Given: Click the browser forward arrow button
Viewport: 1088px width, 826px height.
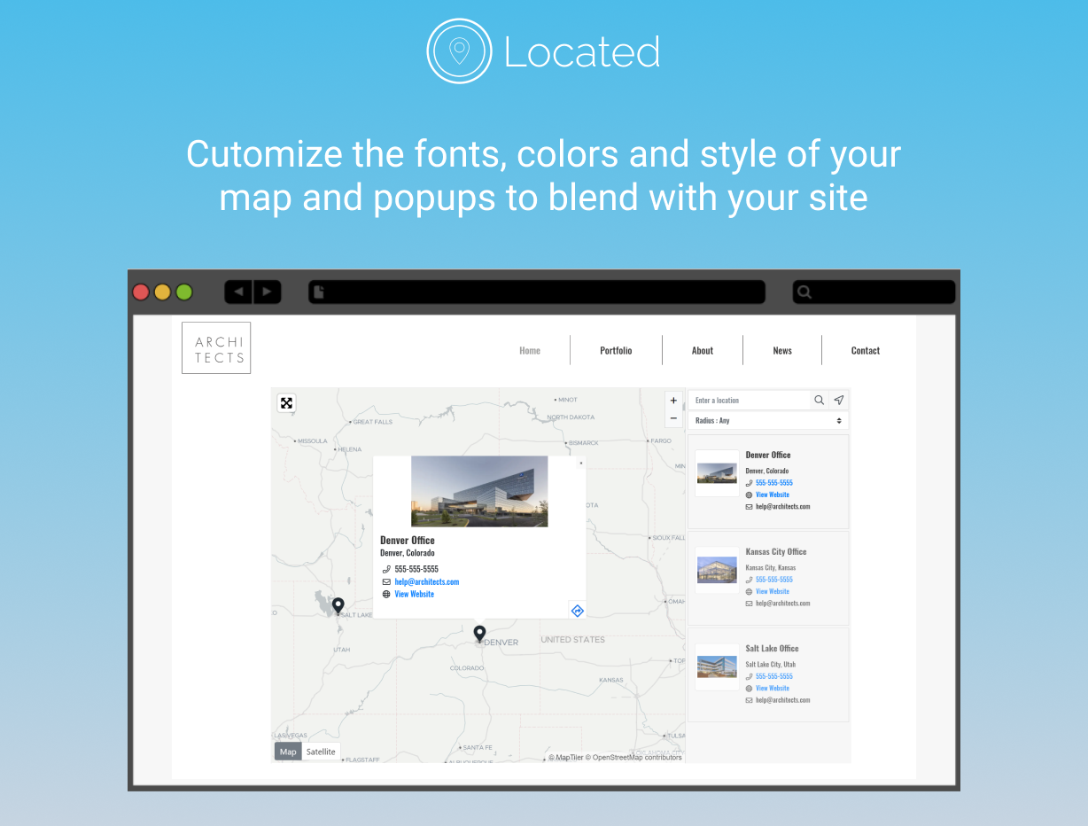Looking at the screenshot, I should (267, 292).
